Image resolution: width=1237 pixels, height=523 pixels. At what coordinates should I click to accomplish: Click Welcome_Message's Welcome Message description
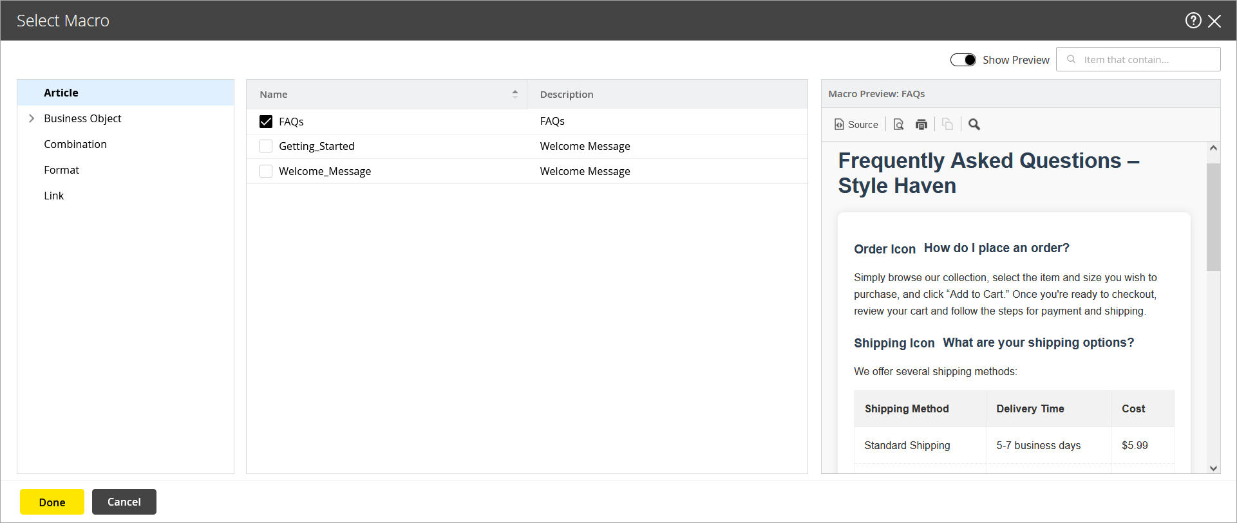click(x=585, y=171)
